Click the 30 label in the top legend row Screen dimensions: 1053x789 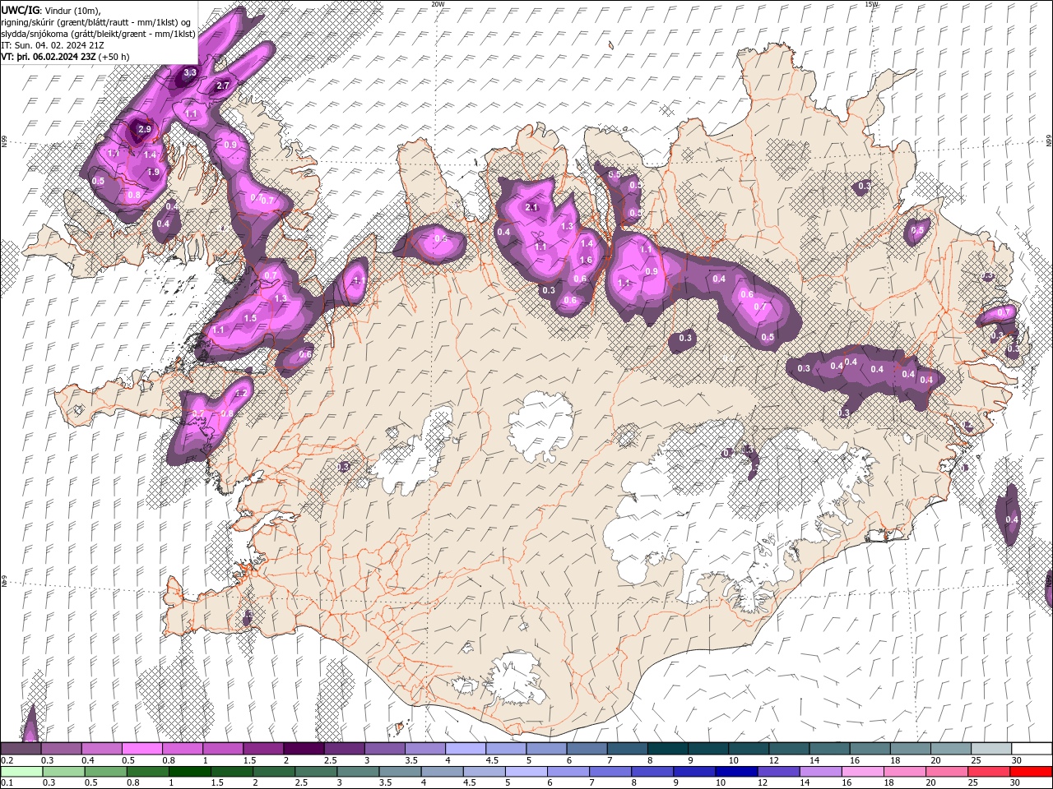[x=1017, y=760]
